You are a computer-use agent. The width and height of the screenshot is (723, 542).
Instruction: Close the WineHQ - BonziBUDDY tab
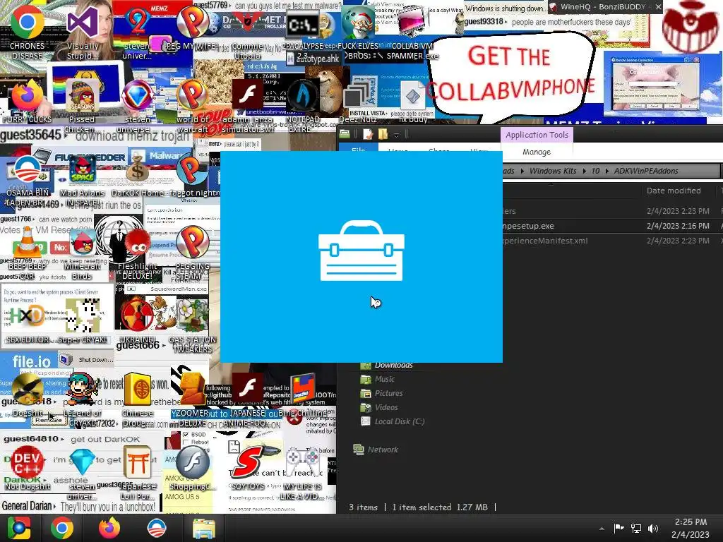[659, 7]
